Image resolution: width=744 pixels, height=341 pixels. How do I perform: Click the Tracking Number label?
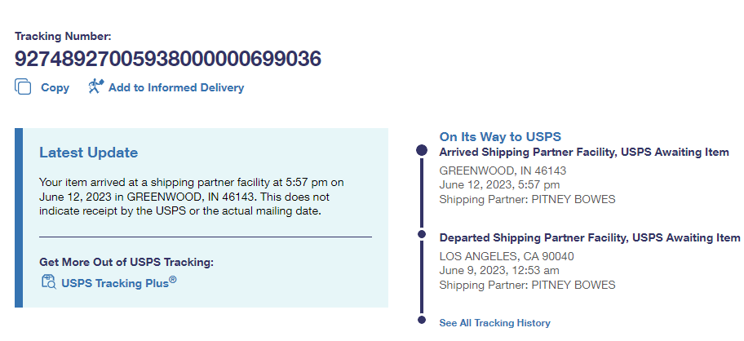tap(63, 36)
